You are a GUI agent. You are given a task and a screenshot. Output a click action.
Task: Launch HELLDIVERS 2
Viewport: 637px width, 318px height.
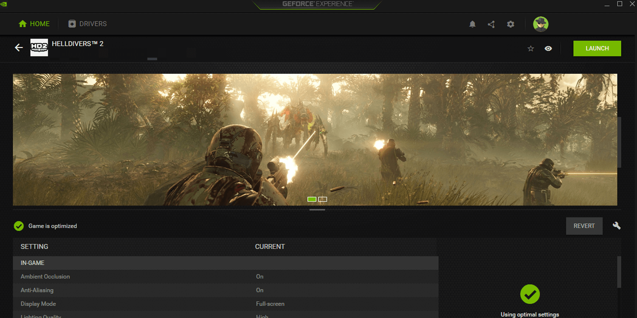click(x=597, y=48)
